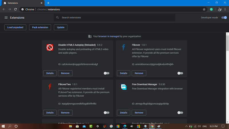
Task: Open the system tray volume control
Action: pos(199,126)
